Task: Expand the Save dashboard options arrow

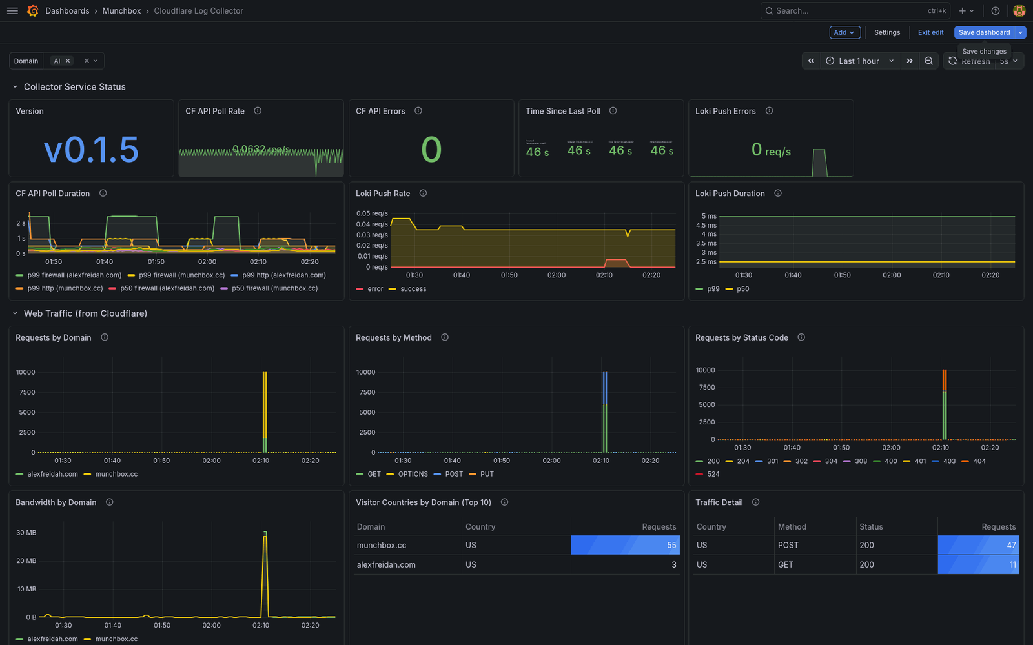Action: [1020, 32]
